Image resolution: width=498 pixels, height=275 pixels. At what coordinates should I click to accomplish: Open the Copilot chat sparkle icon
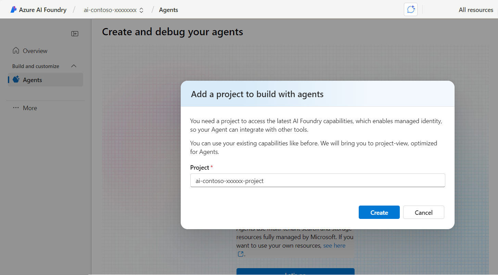(411, 9)
